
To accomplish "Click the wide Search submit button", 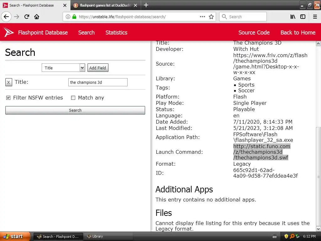I will [x=75, y=110].
